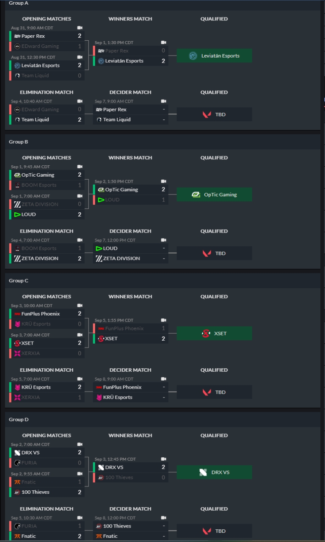Click DRX VS logo in green qualified box
The height and width of the screenshot is (542, 325).
coord(203,473)
